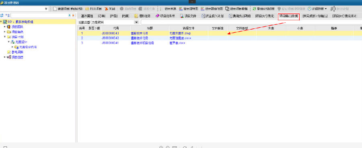Image resolution: width=362 pixels, height=148 pixels.
Task: Open the 未完成的计划输出 tab
Action: click(x=315, y=16)
